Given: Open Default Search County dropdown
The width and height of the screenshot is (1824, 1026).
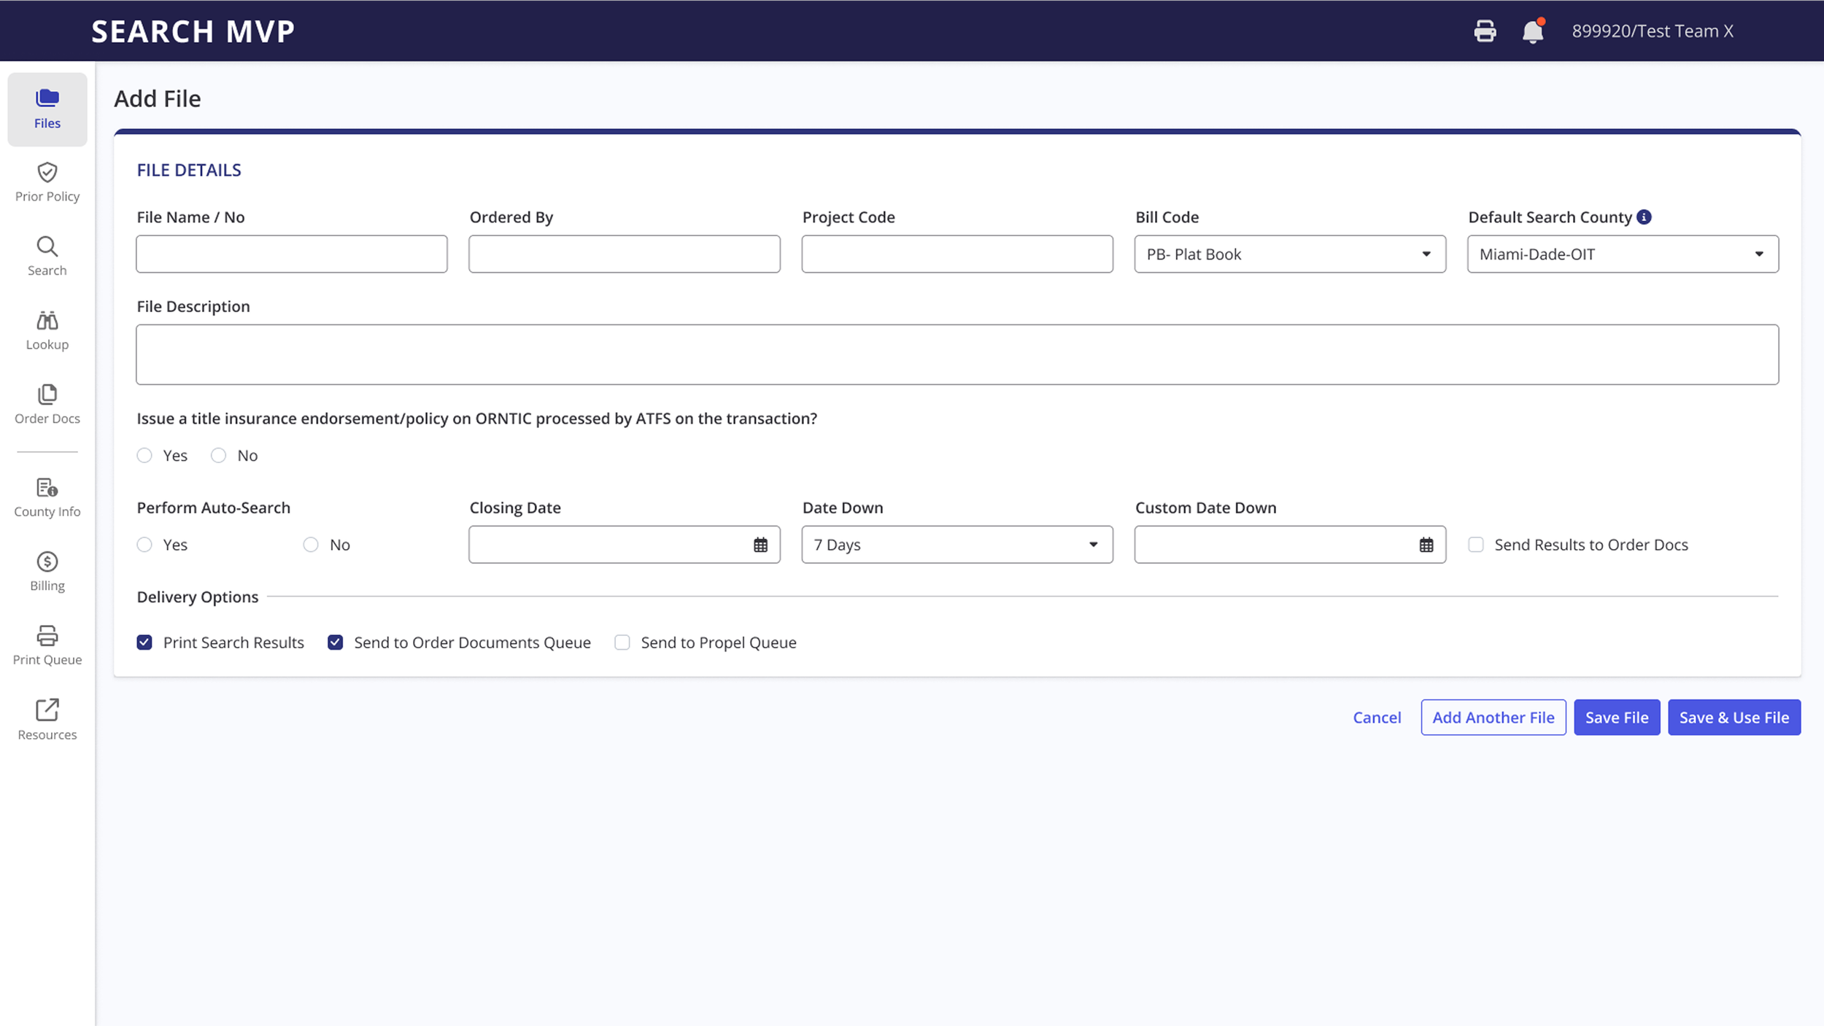Looking at the screenshot, I should [1622, 254].
